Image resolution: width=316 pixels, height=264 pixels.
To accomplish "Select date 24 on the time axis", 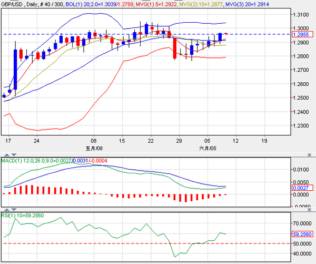I will point(36,141).
